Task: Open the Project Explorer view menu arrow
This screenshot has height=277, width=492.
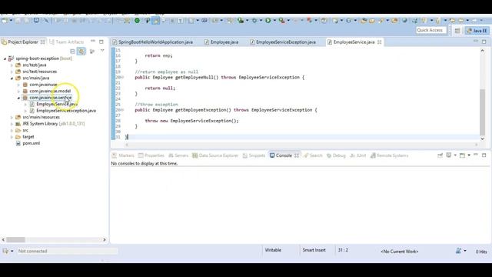Action: [102, 51]
